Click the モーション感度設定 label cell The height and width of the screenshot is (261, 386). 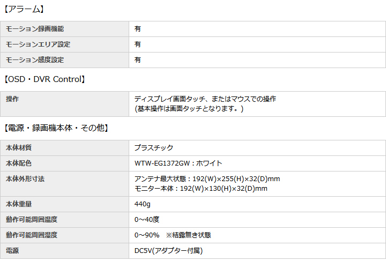coord(34,60)
